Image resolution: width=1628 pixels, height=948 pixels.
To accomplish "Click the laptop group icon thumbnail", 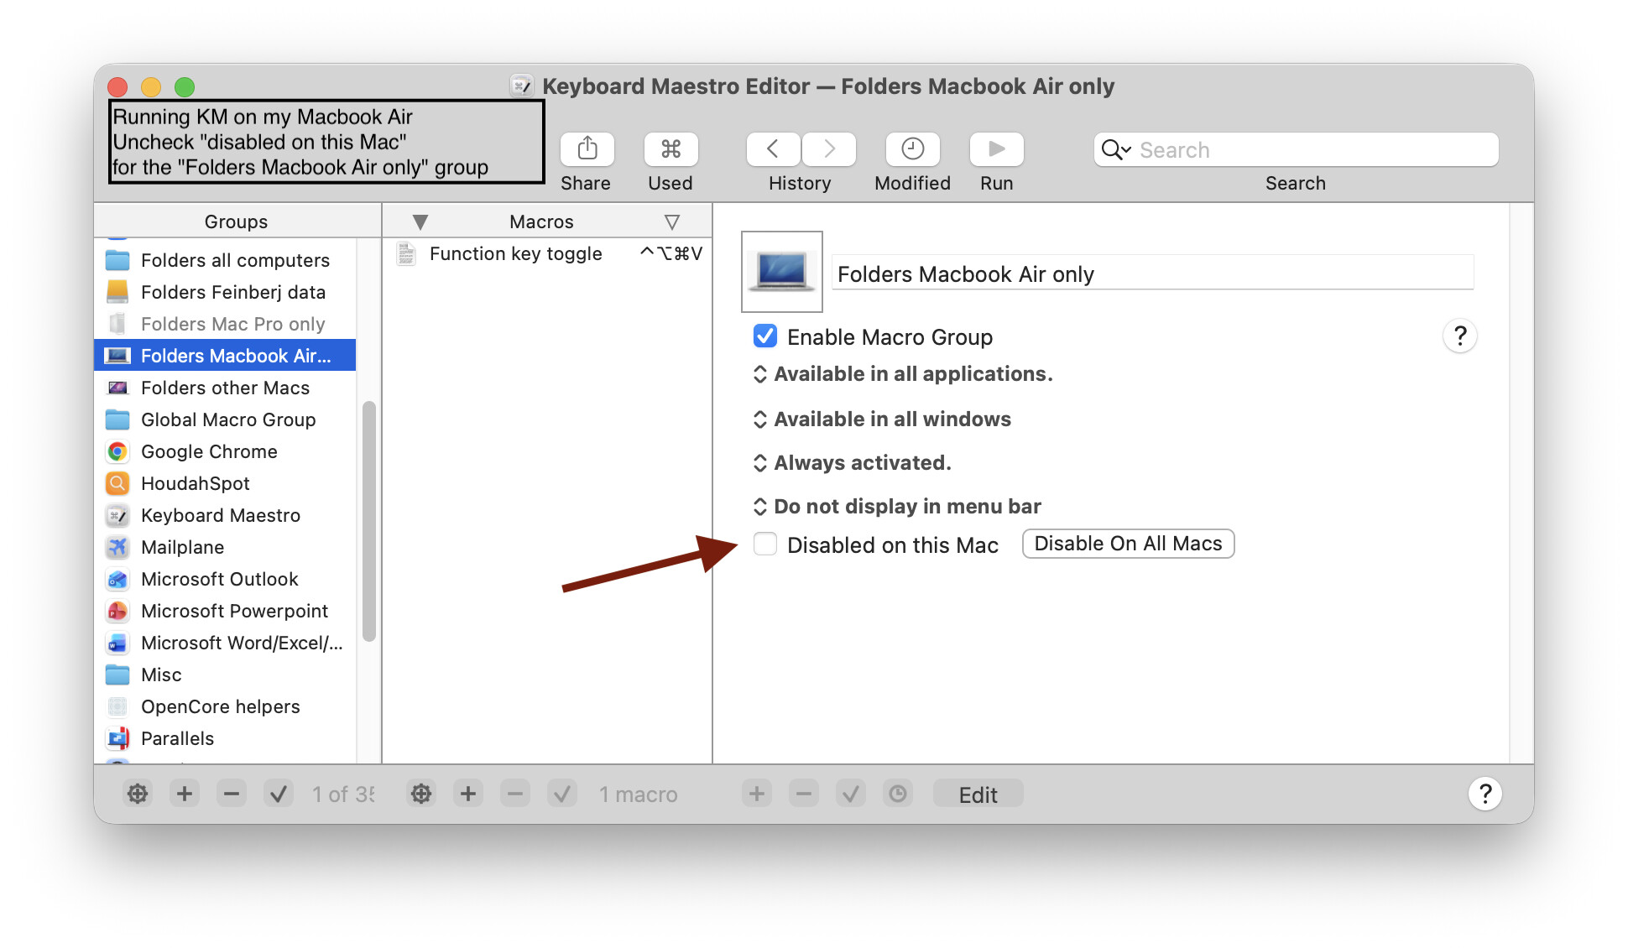I will point(782,271).
